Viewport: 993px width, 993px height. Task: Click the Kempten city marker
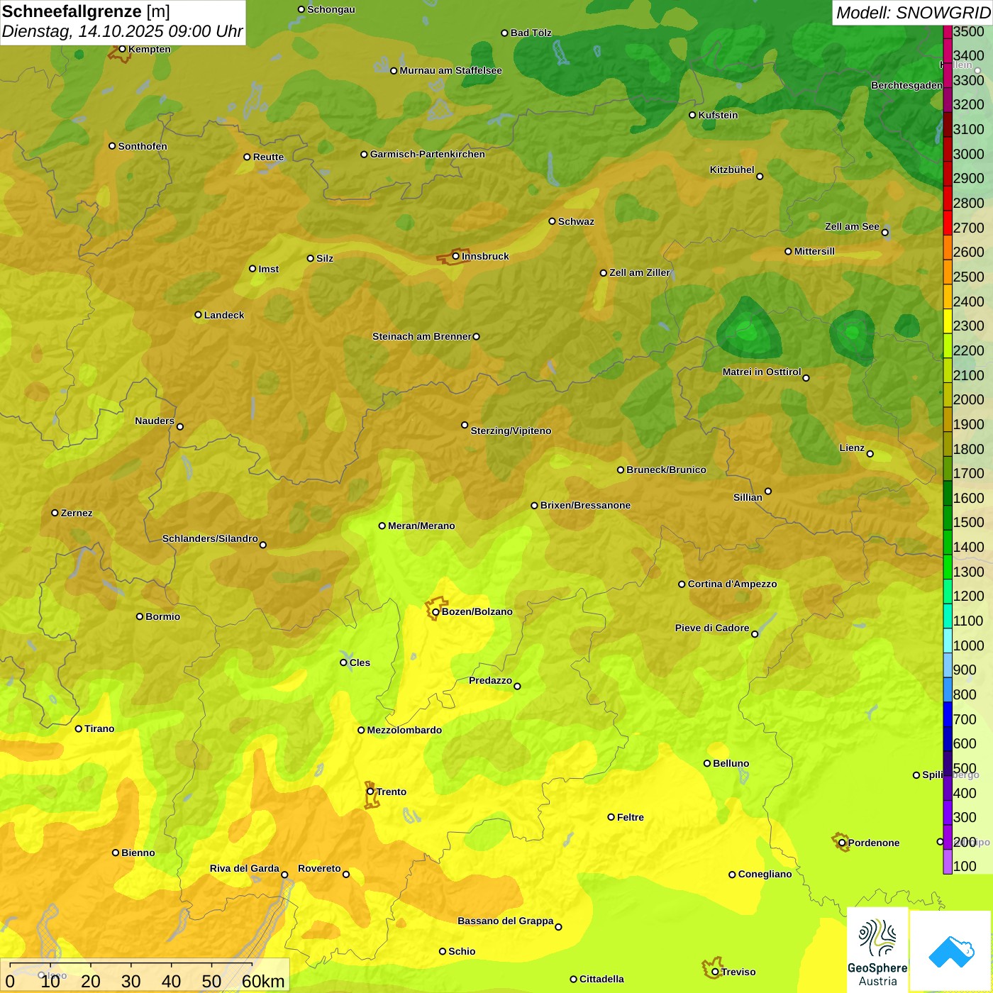(x=122, y=49)
